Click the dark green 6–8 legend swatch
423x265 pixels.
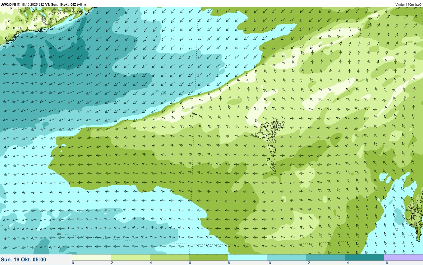coord(209,257)
